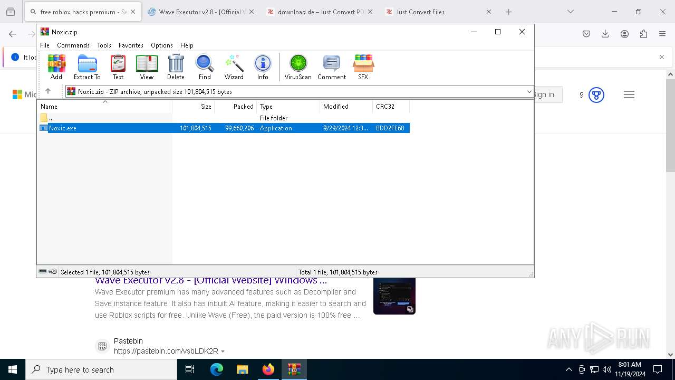Viewport: 675px width, 380px height.
Task: Click the disk drive icon in status bar
Action: [x=43, y=272]
